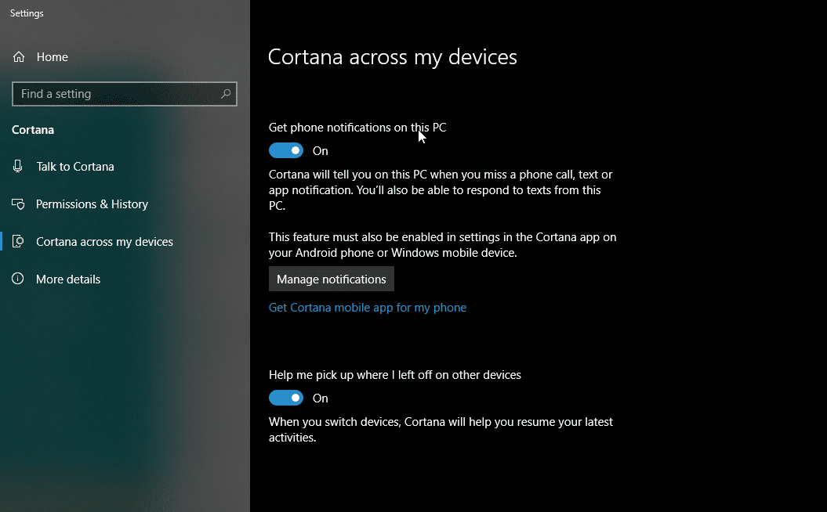This screenshot has height=512, width=827.
Task: Open Get Cortana mobile app link
Action: click(x=368, y=308)
